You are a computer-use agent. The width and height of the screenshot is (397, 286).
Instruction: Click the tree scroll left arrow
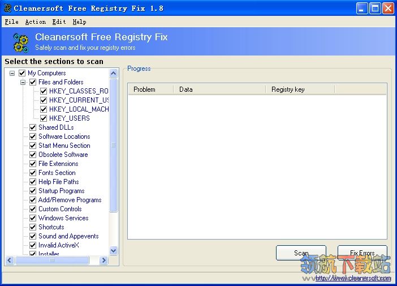(10, 261)
